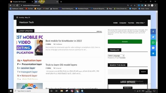Go back using browser back arrow
The width and height of the screenshot is (166, 93).
click(x=11, y=5)
